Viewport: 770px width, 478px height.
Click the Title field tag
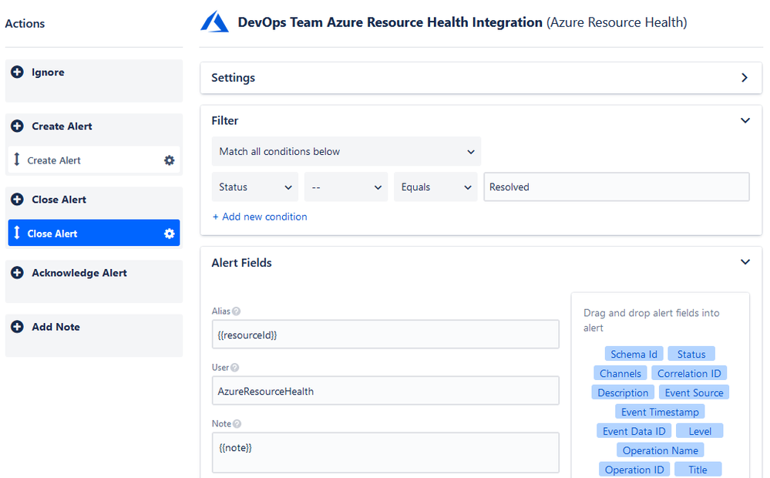[698, 470]
